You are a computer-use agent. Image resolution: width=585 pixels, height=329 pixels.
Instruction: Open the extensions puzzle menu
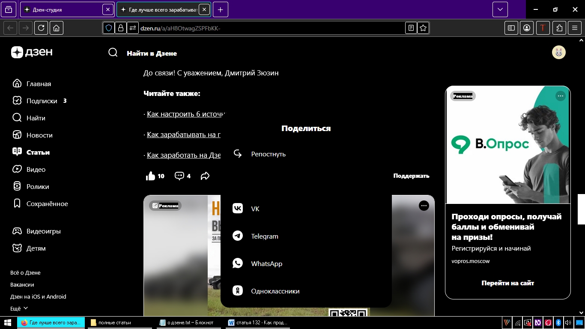(559, 28)
